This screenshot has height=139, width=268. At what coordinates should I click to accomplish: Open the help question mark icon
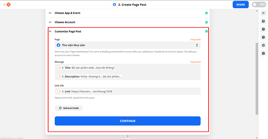pyautogui.click(x=263, y=21)
